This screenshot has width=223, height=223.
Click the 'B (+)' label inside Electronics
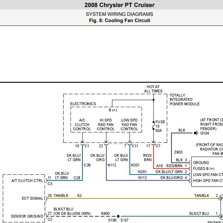click(x=113, y=110)
